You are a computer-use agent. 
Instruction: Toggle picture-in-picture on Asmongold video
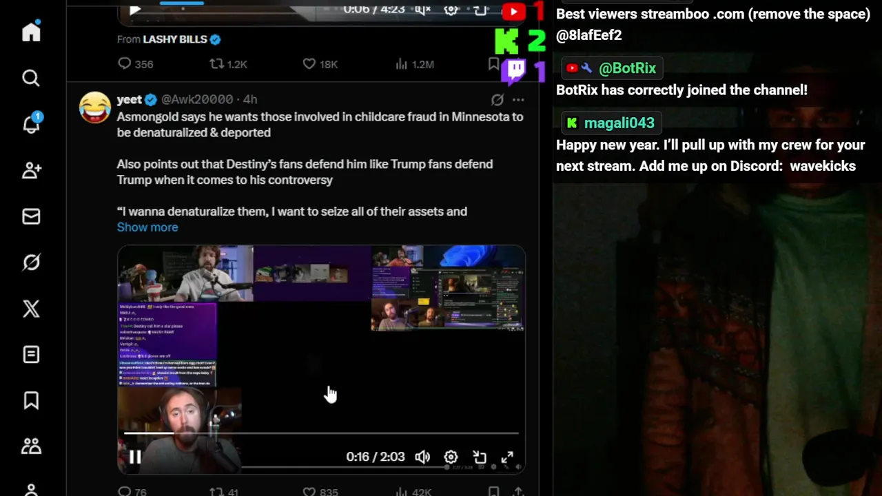coord(480,457)
